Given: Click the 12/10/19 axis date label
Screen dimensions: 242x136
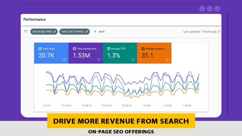Looking at the screenshot, I should pos(107,106).
